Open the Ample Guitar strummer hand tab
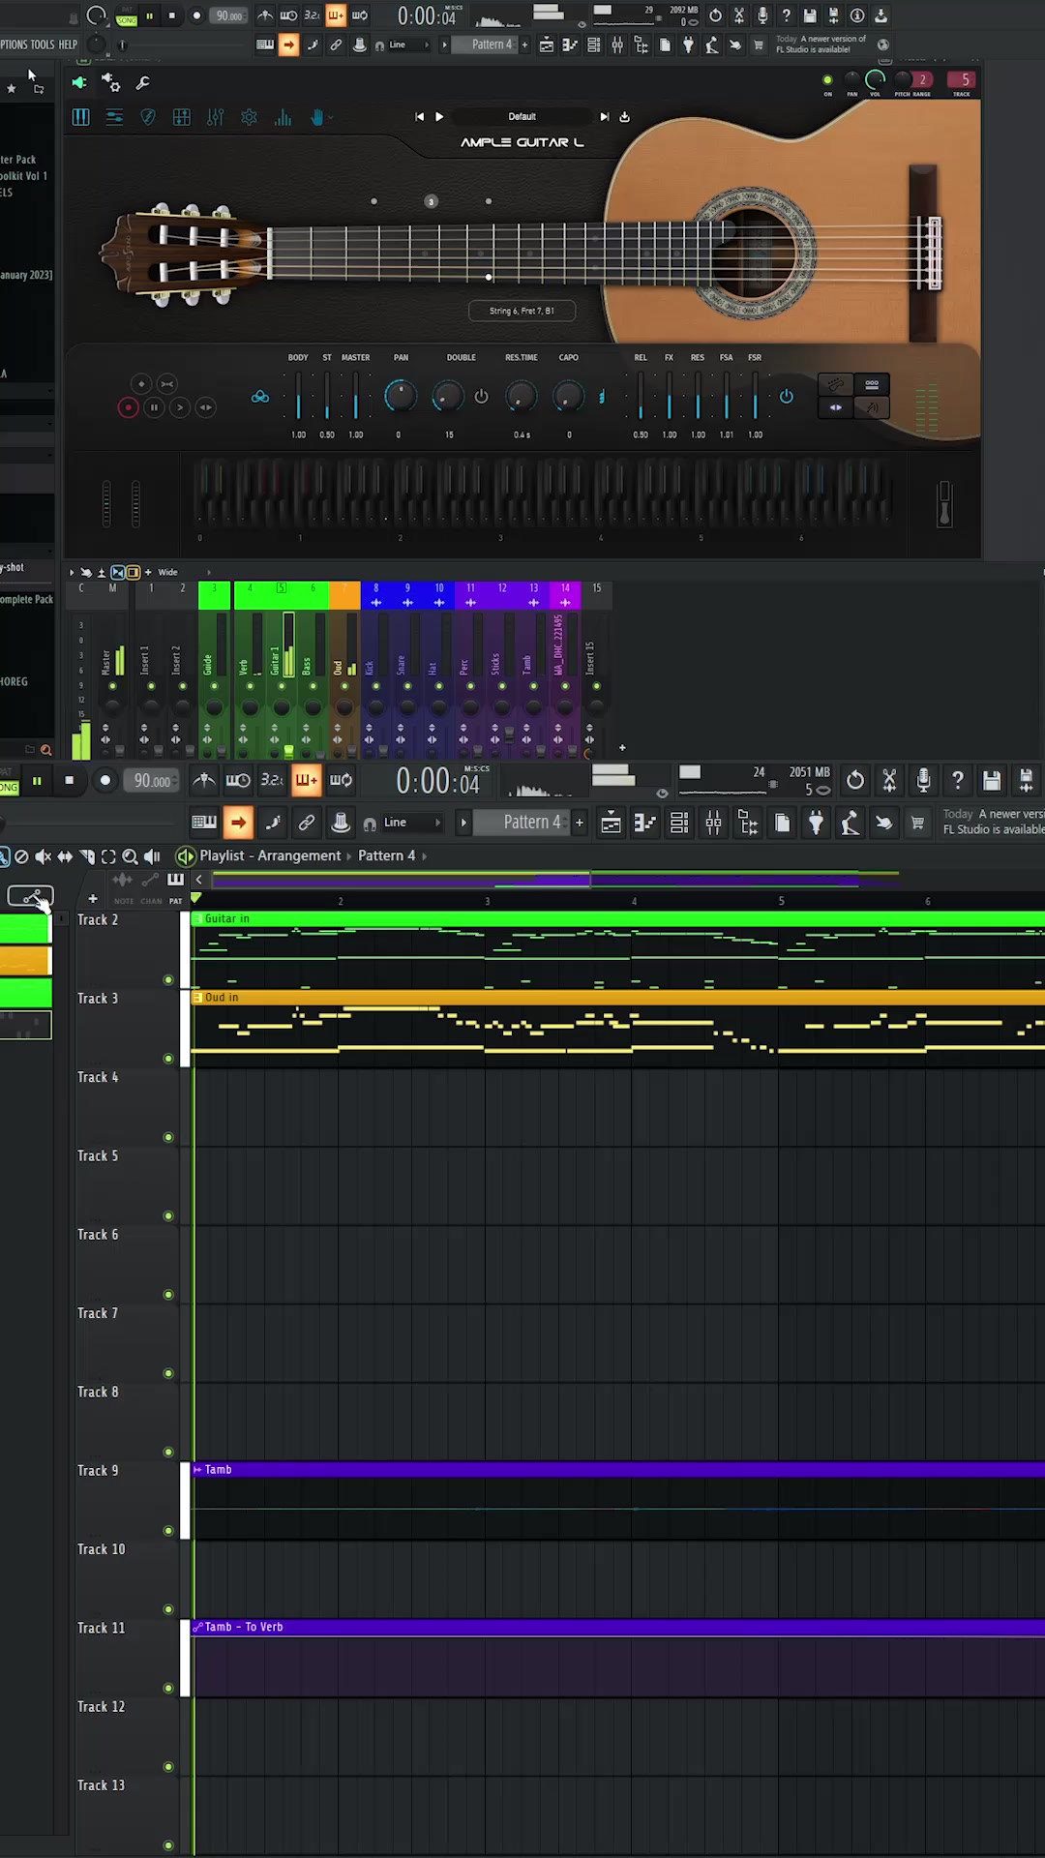 [x=316, y=117]
